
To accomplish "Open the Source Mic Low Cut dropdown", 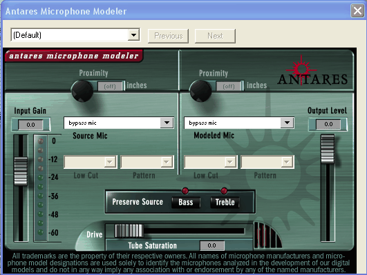I will click(91, 162).
